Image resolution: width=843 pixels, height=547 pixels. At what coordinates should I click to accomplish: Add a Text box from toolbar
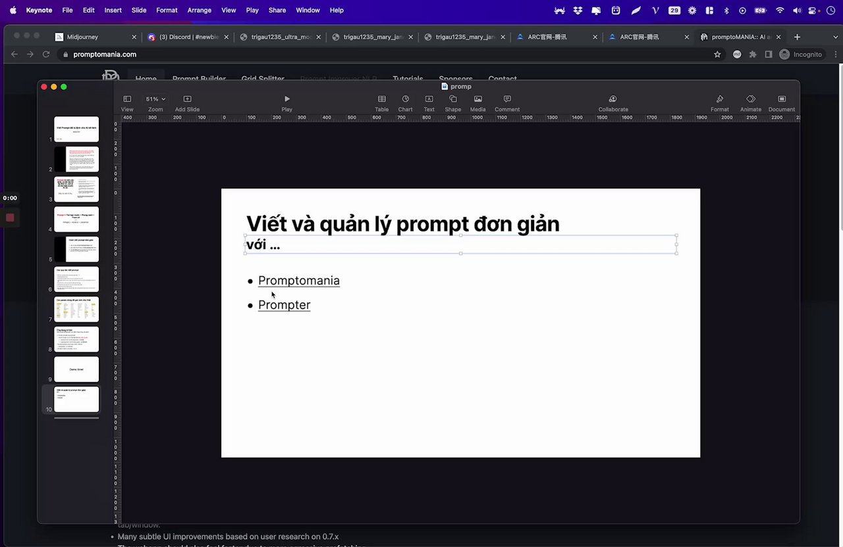point(429,103)
